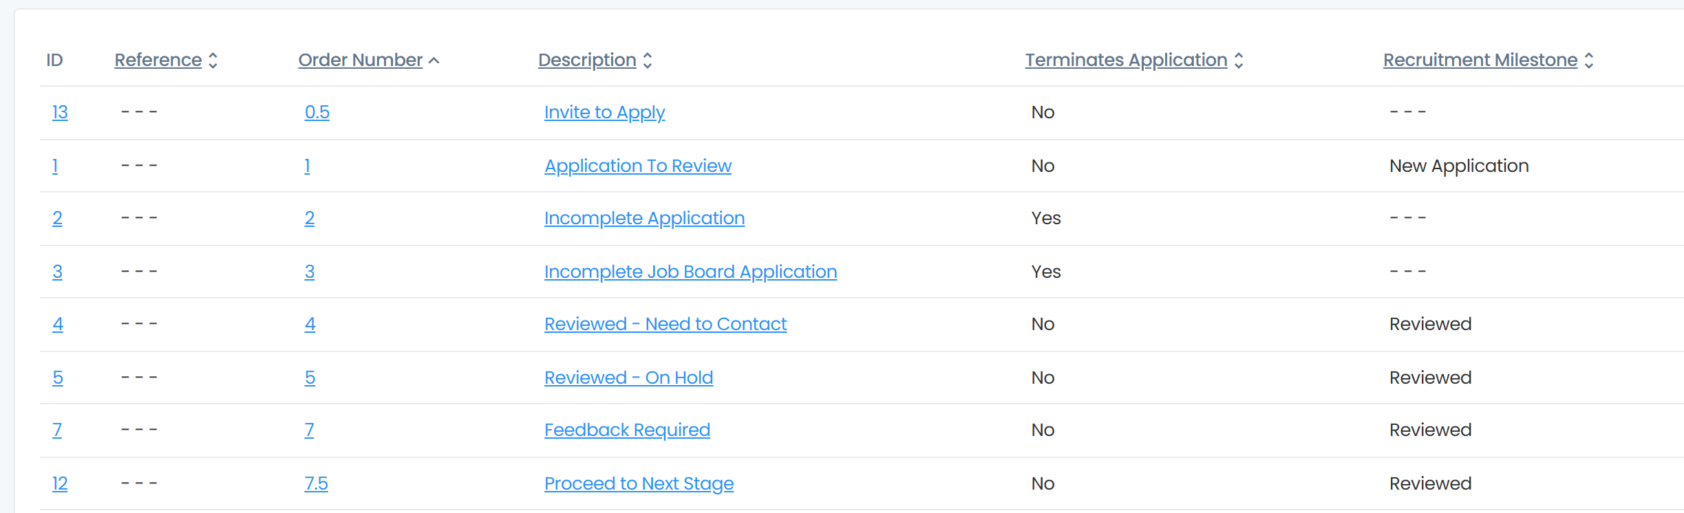This screenshot has height=513, width=1684.
Task: Sort table by Reference column header
Action: tap(158, 60)
